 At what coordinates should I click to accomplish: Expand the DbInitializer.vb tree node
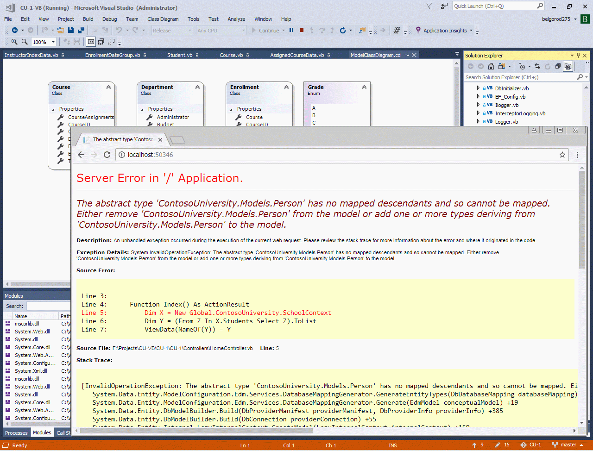[x=478, y=88]
